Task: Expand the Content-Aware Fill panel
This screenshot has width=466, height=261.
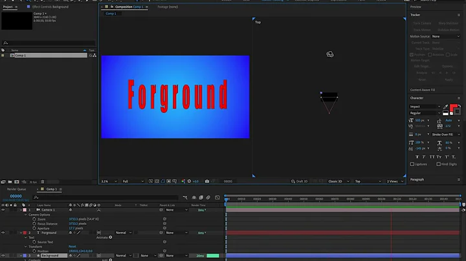Action: 422,90
